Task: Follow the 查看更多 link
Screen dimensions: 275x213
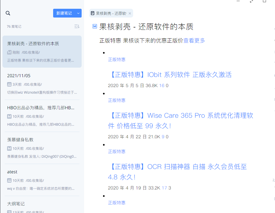Action: coord(194,41)
